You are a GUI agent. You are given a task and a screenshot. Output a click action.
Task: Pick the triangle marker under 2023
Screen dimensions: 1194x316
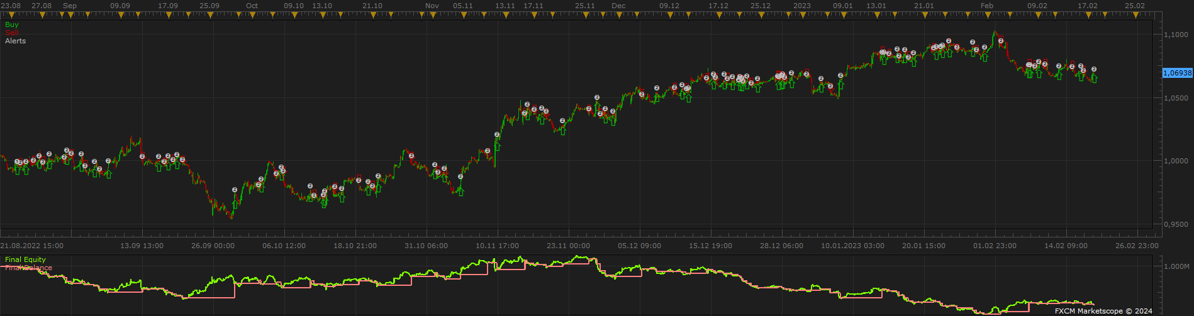pyautogui.click(x=803, y=14)
